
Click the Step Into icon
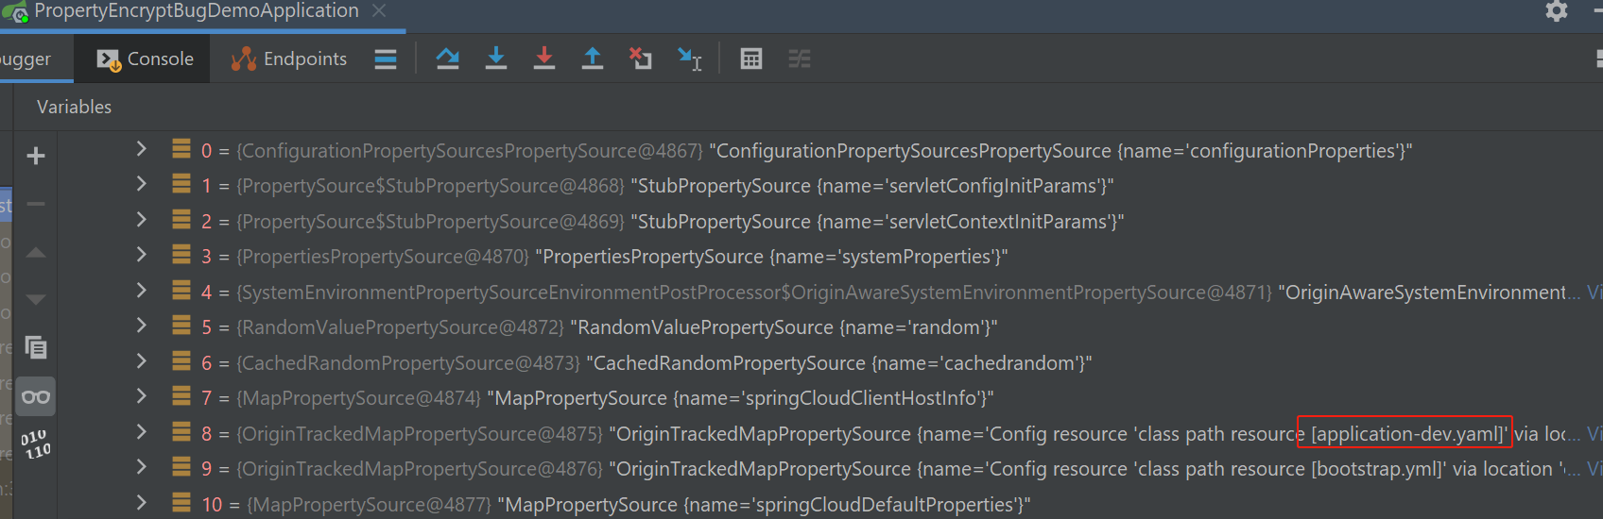[496, 59]
